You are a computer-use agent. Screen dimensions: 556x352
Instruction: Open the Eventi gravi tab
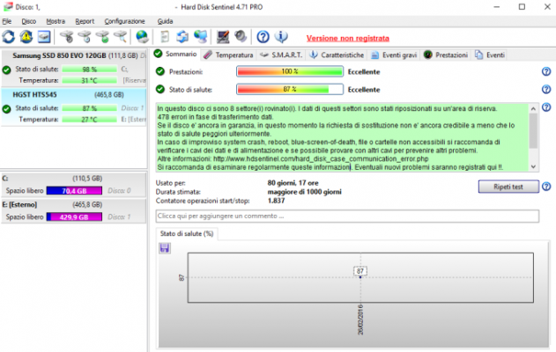tap(394, 55)
